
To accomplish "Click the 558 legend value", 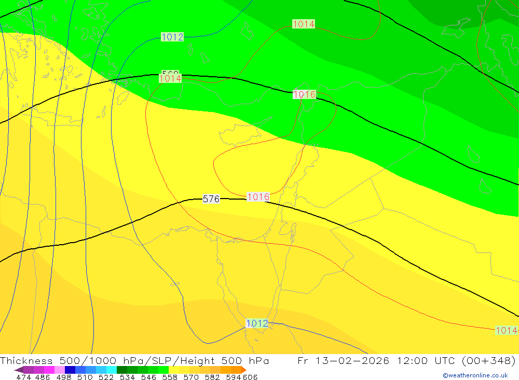I will tap(170, 377).
